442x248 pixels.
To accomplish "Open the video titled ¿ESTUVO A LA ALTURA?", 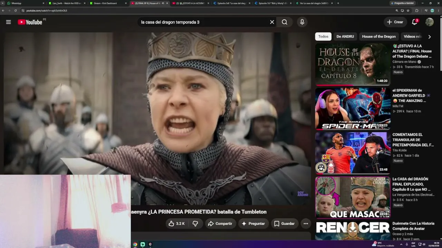I will (412, 51).
